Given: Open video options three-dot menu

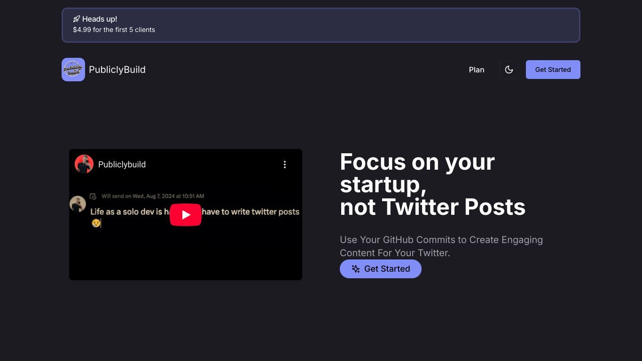Looking at the screenshot, I should point(285,165).
